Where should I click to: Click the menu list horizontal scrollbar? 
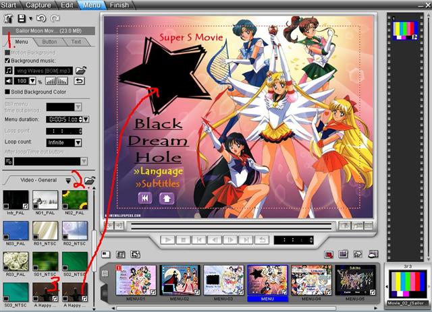226,309
